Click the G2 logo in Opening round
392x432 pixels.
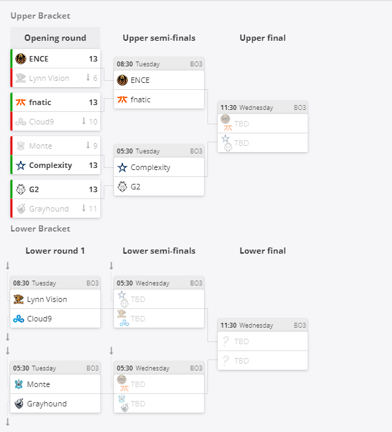[21, 189]
